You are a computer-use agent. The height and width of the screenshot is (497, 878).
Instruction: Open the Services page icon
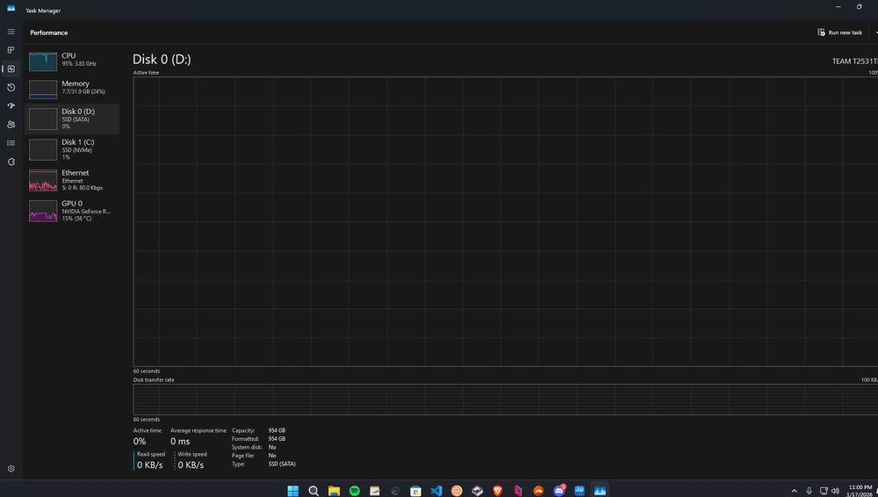(x=11, y=162)
